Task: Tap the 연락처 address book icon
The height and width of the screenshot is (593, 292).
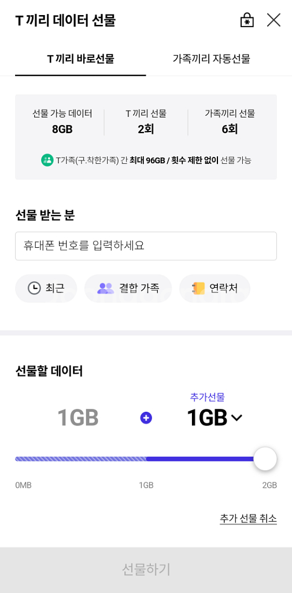Action: tap(198, 288)
